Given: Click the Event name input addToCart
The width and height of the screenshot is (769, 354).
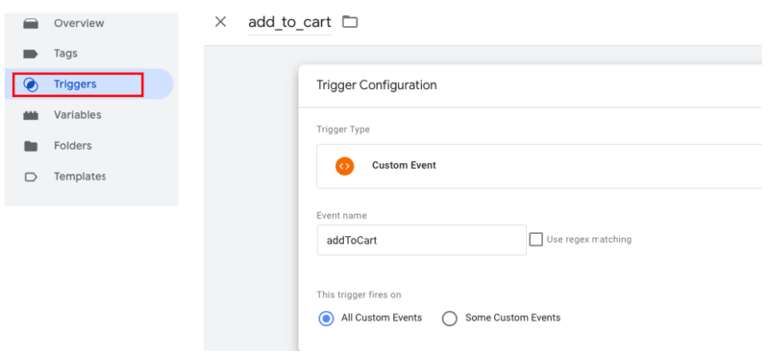Looking at the screenshot, I should tap(422, 241).
